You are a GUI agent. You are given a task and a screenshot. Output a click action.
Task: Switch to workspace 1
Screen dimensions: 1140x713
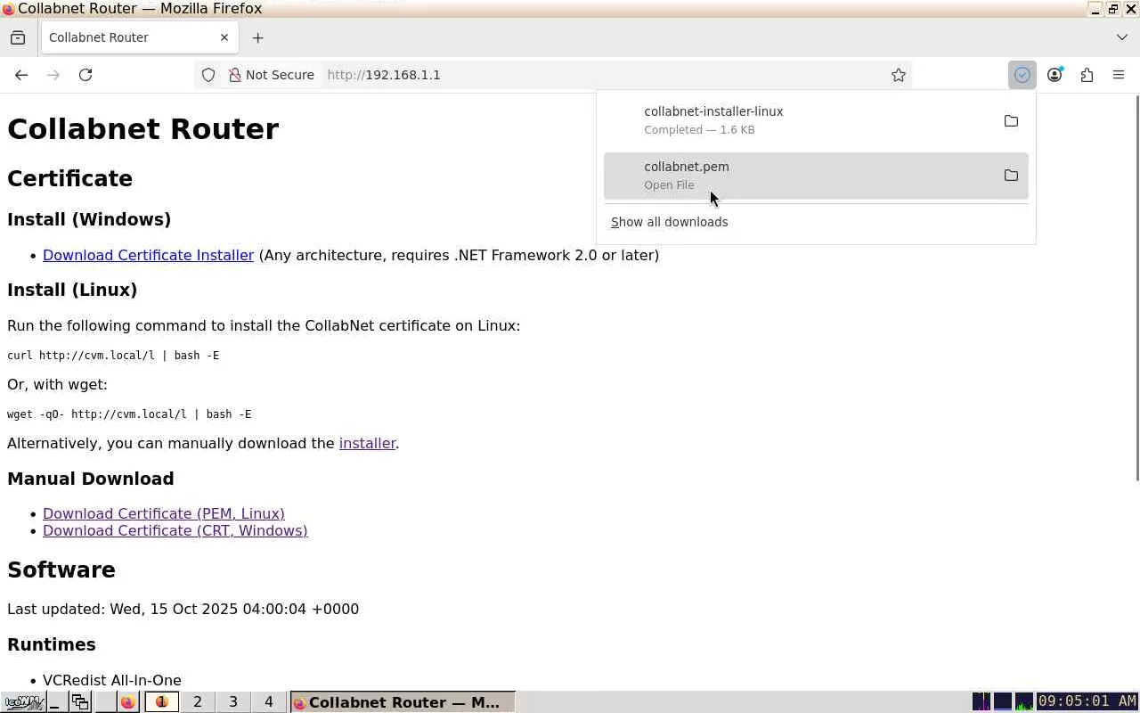point(162,702)
